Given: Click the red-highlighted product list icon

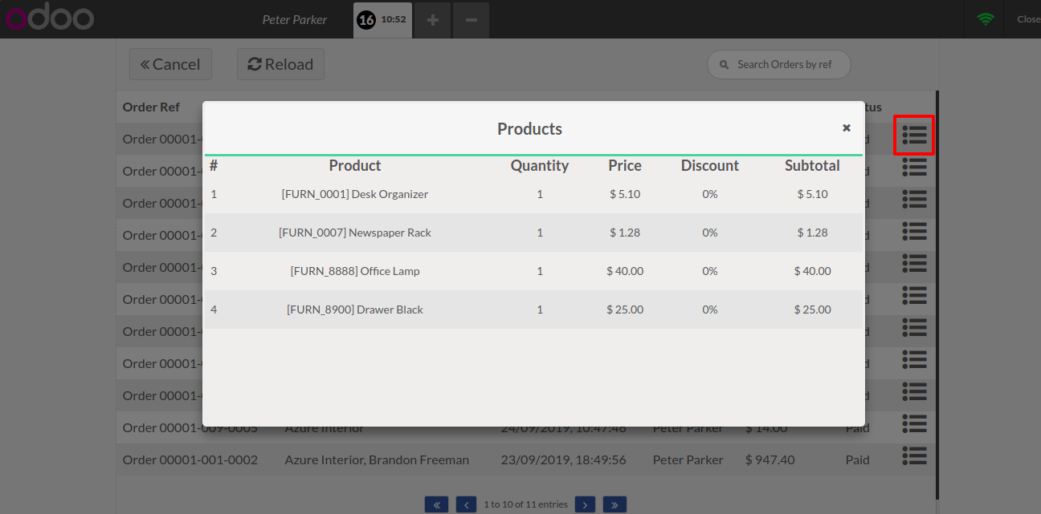Looking at the screenshot, I should (x=914, y=135).
